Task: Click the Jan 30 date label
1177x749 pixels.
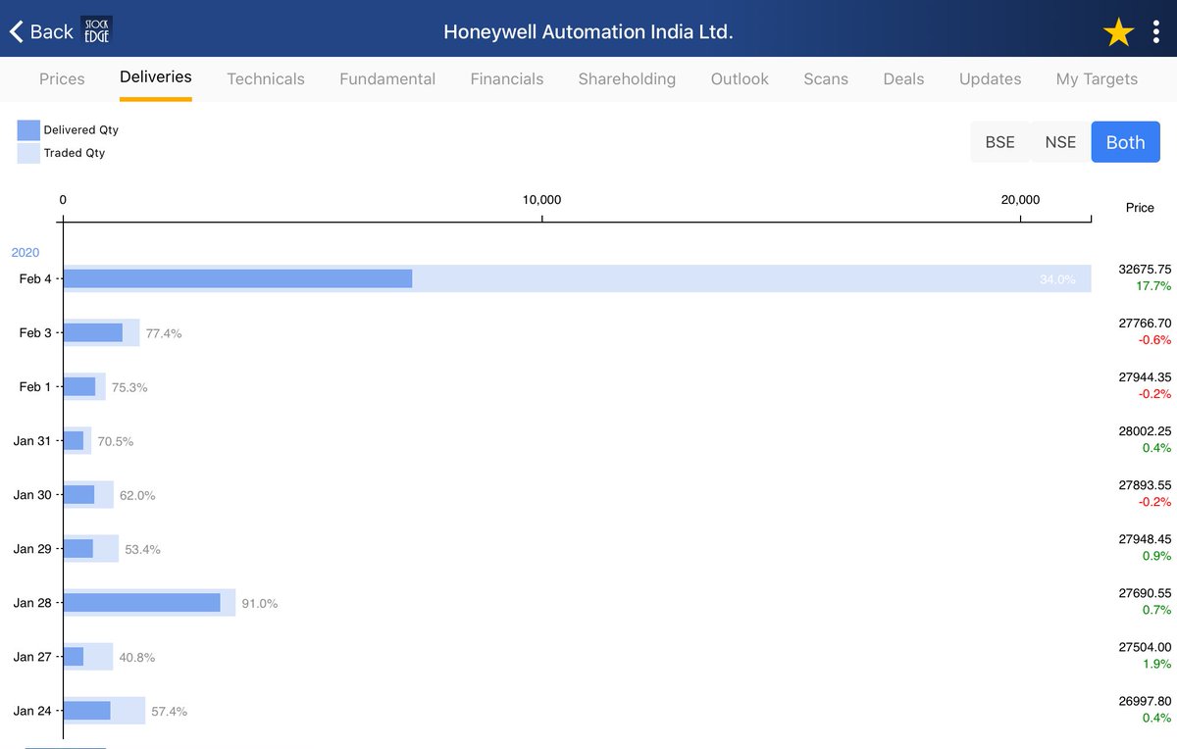Action: coord(32,494)
